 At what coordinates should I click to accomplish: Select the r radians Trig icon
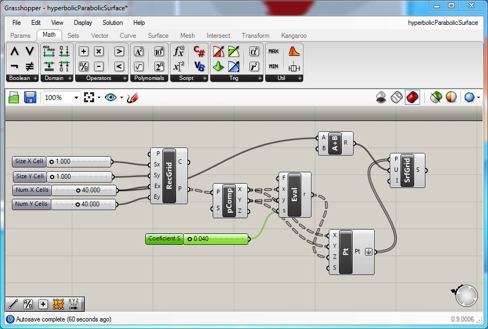254,66
